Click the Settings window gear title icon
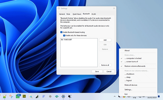Image resolution: width=163 pixels, height=100 pixels. coord(59,8)
